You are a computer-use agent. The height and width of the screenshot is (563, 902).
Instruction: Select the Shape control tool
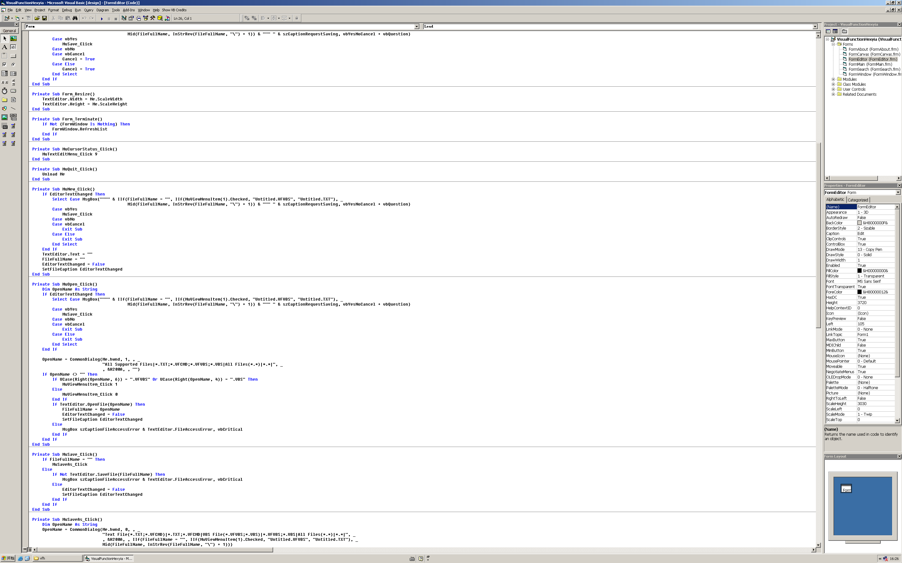coord(4,108)
